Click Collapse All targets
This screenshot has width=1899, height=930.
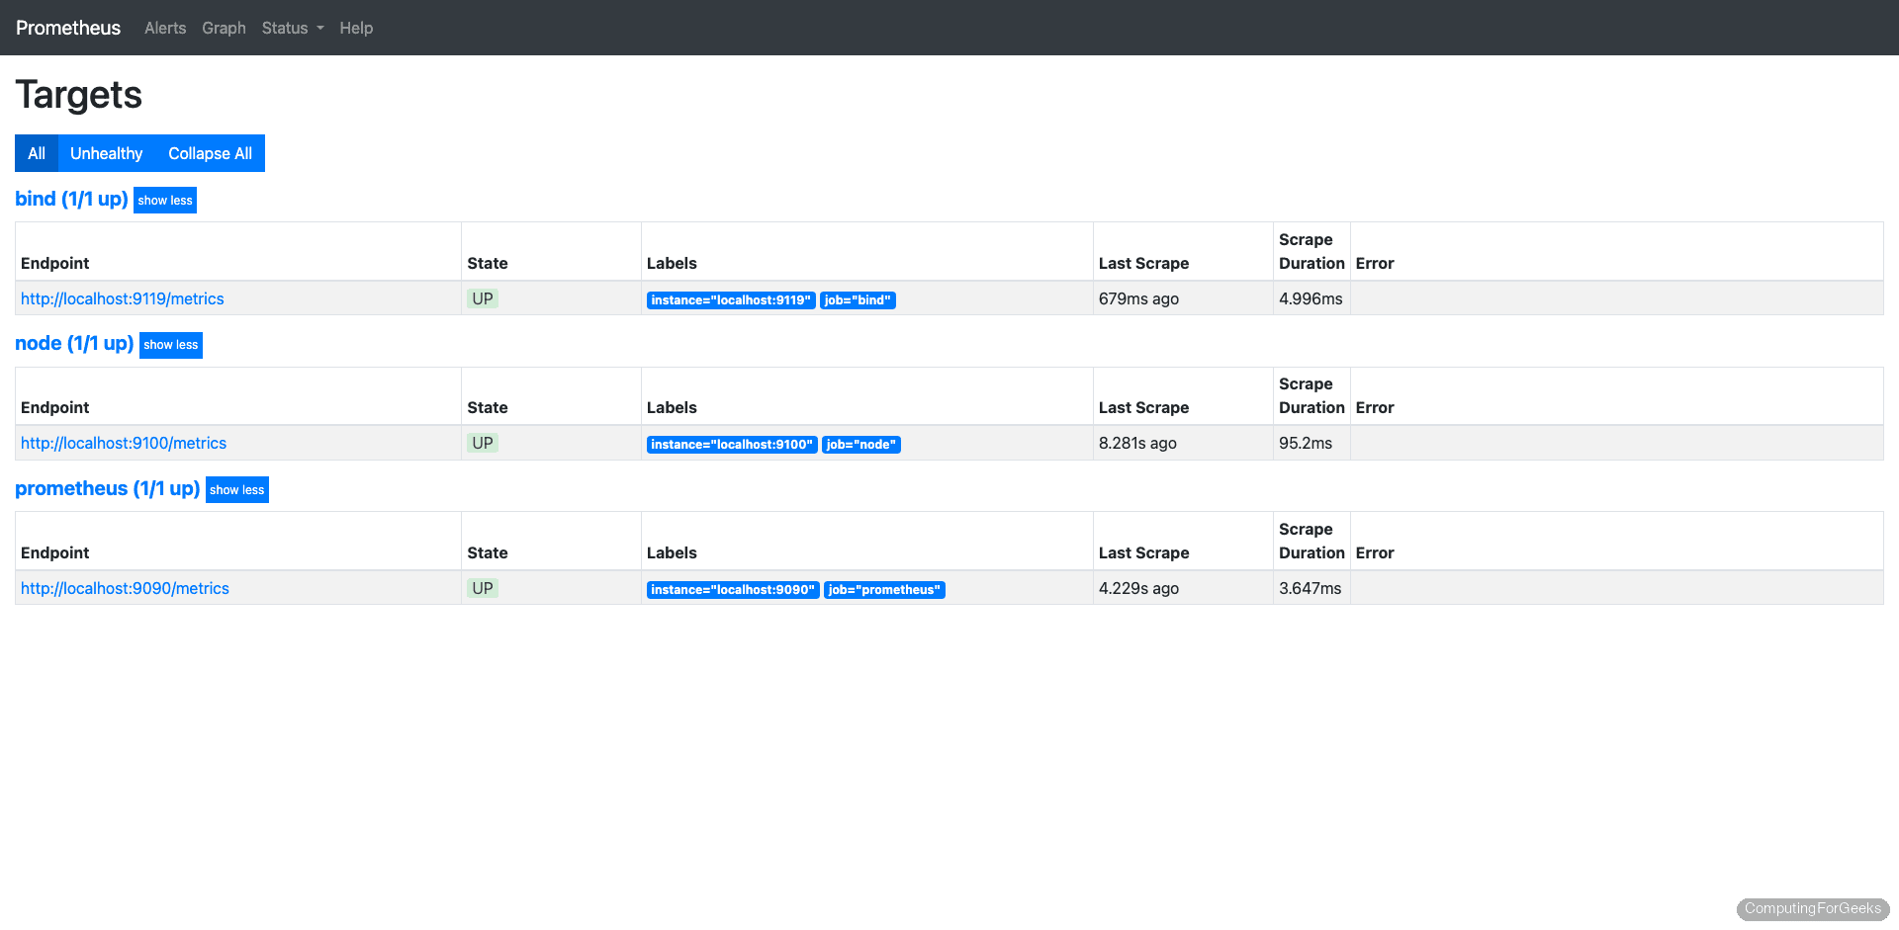click(x=209, y=153)
